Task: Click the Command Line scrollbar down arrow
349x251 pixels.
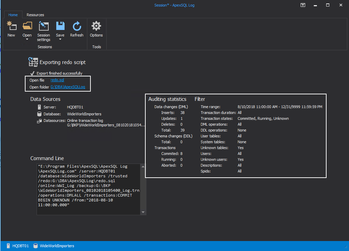Action: pos(144,212)
